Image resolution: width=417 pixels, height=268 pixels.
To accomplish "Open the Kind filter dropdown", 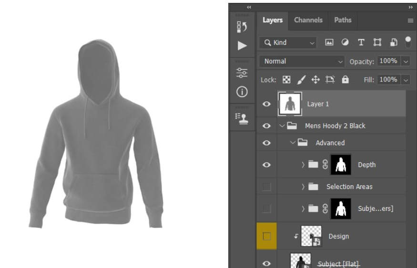I will tap(288, 42).
